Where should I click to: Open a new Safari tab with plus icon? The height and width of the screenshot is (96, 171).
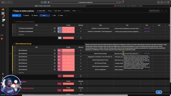[x=165, y=2]
